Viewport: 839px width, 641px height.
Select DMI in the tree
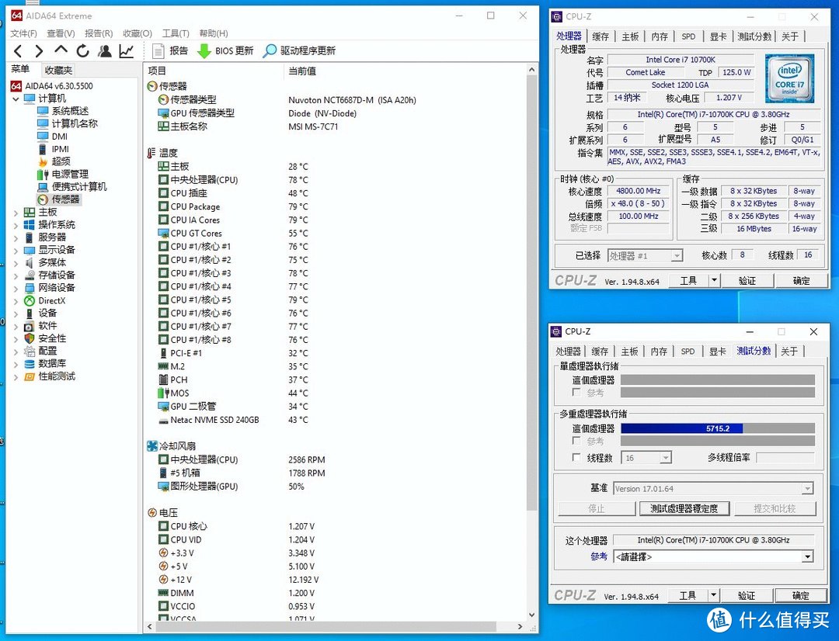(53, 137)
